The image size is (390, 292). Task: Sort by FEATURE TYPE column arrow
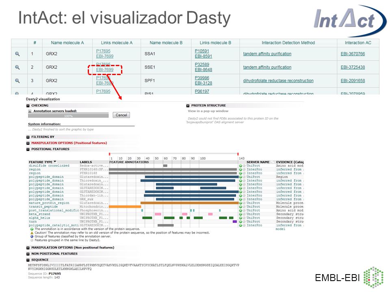55,162
